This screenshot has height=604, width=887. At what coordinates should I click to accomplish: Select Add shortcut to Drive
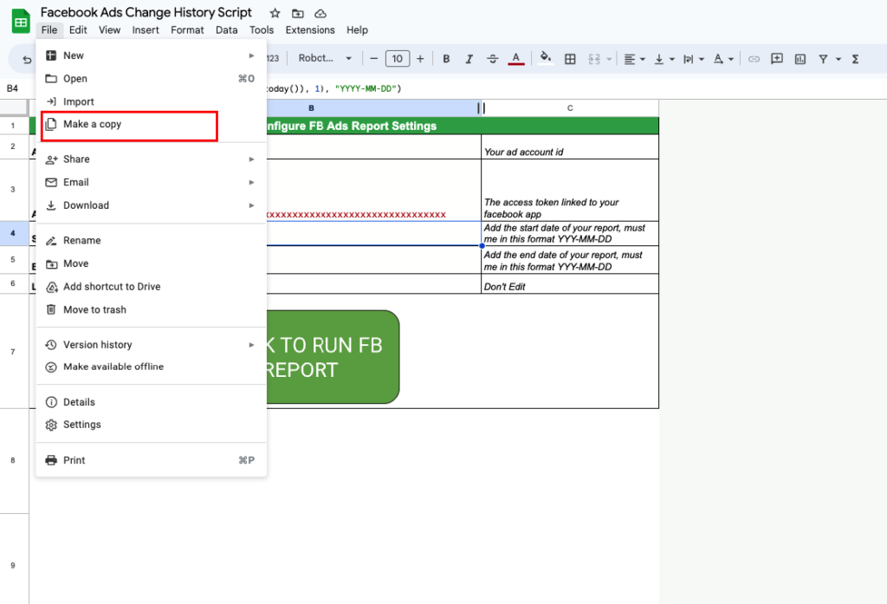tap(151, 287)
